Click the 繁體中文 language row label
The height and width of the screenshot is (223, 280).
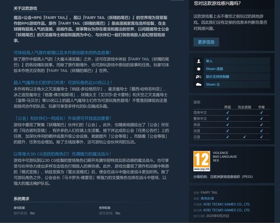point(200,119)
